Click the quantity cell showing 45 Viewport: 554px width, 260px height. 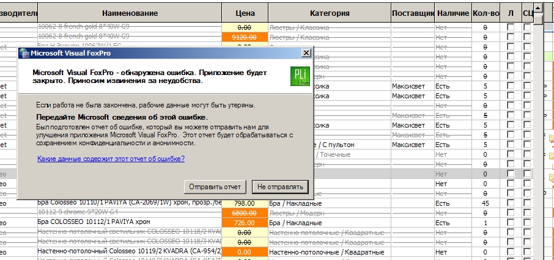point(485,203)
